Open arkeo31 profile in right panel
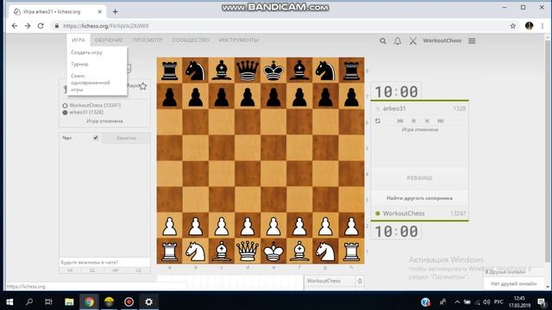This screenshot has height=310, width=552. [394, 108]
